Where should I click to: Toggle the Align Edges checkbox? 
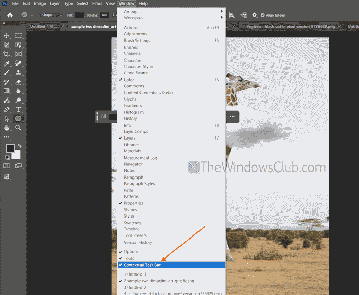pyautogui.click(x=263, y=15)
